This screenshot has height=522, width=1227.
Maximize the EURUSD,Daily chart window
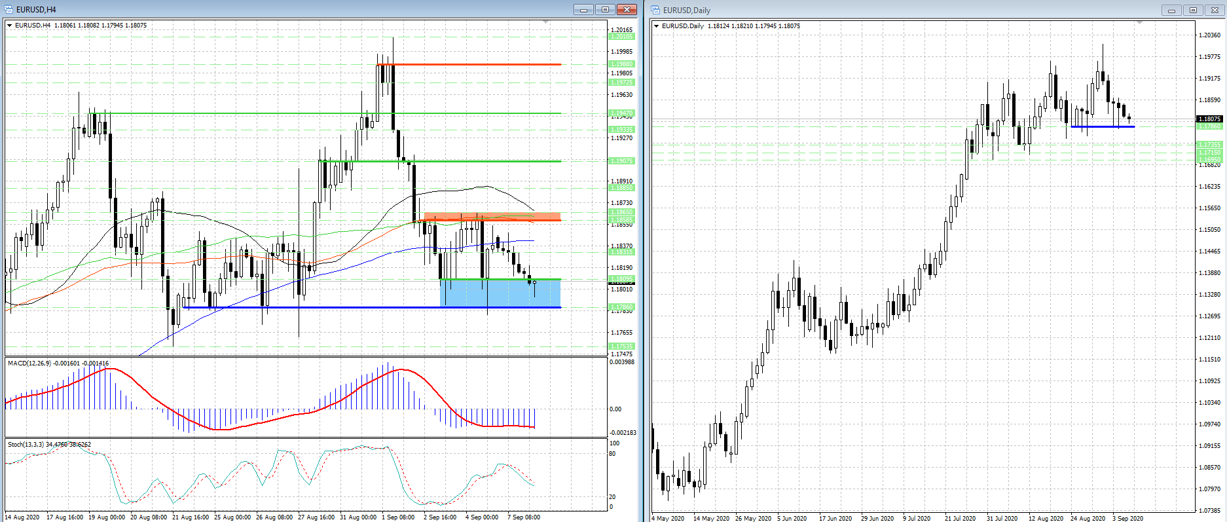(x=1193, y=10)
